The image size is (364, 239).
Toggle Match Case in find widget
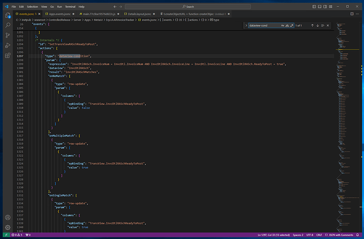pos(283,25)
